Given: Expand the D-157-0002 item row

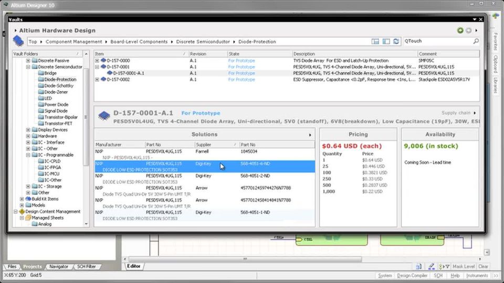Looking at the screenshot, I should (x=97, y=79).
